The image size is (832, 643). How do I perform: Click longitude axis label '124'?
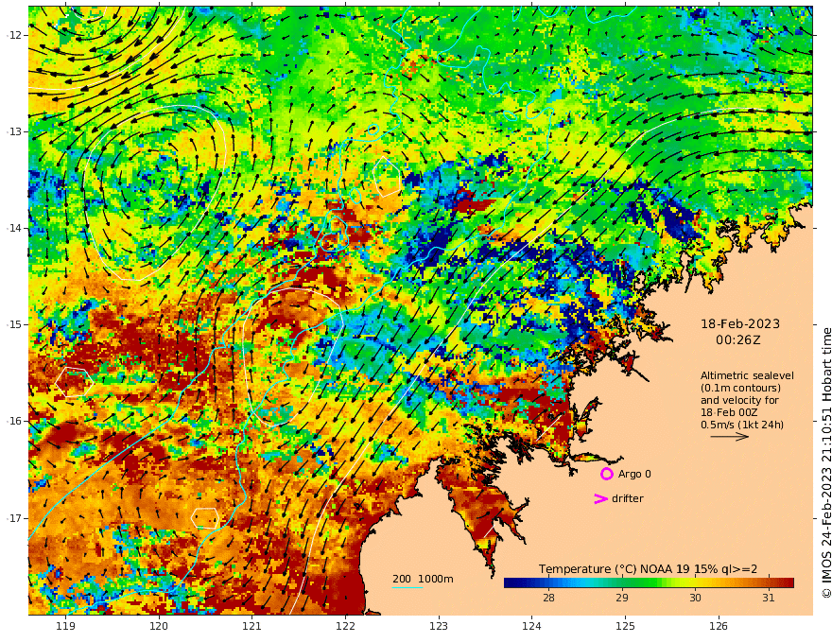pos(531,627)
